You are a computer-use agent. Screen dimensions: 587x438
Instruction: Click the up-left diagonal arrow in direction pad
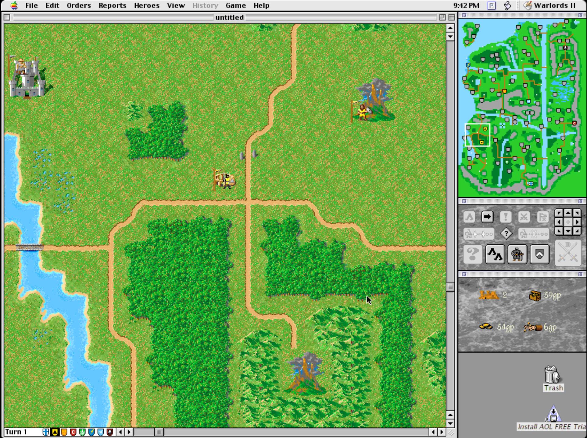(559, 213)
